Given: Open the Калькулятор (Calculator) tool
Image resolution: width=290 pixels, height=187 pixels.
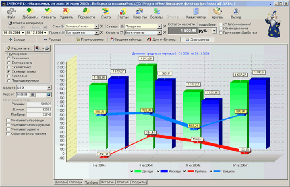Looking at the screenshot, I should pos(196,13).
